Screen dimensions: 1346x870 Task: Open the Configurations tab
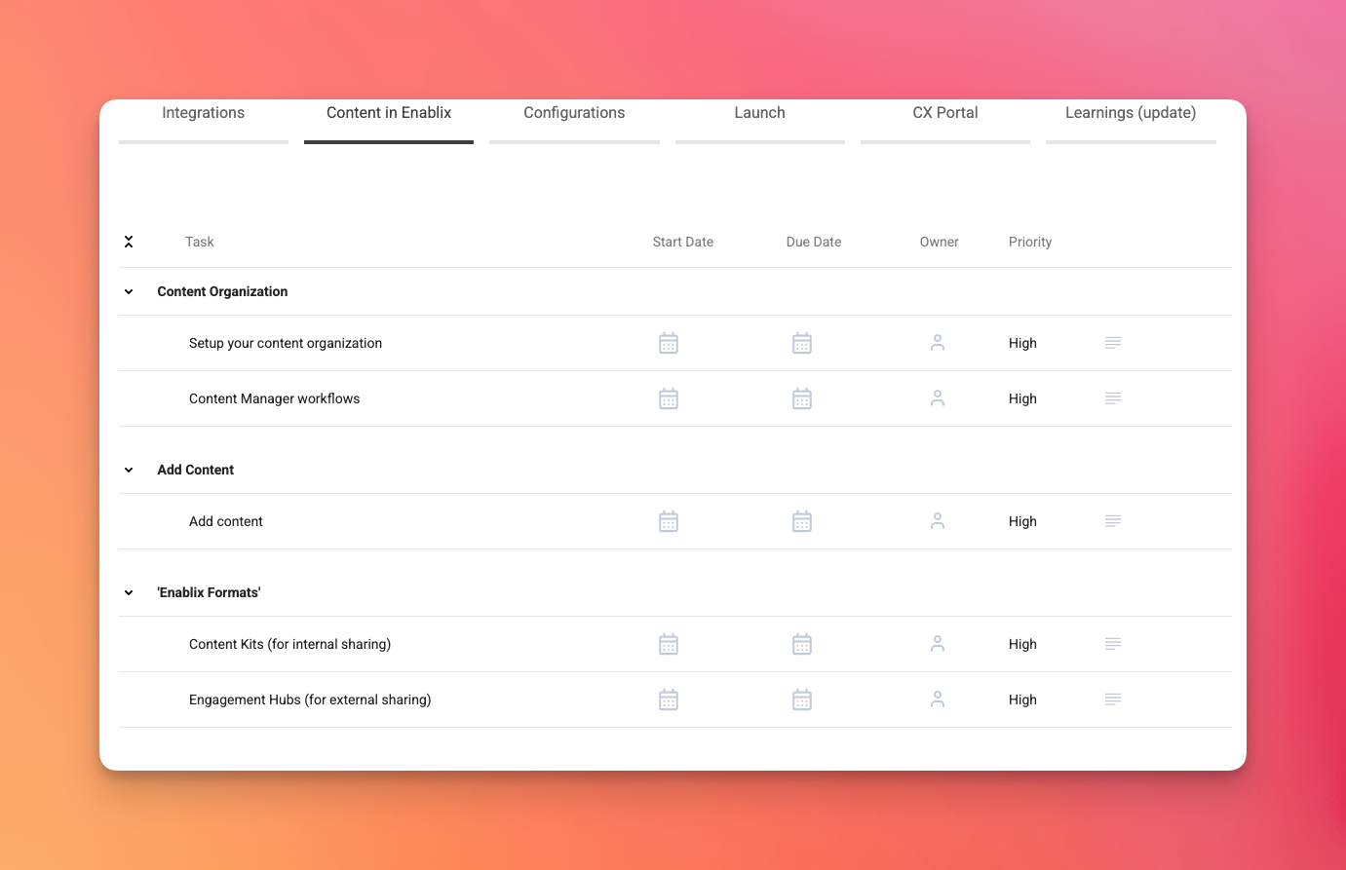click(574, 113)
